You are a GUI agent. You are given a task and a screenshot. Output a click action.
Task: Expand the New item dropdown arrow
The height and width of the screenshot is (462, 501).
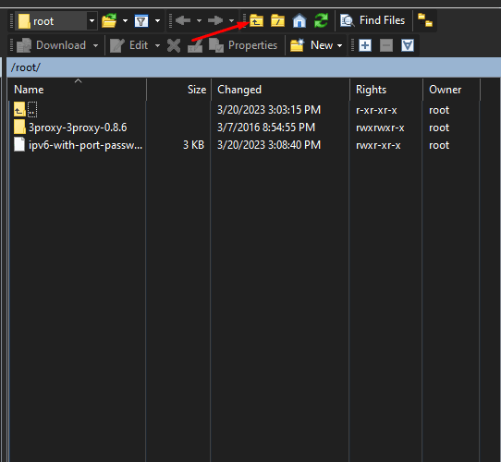pyautogui.click(x=340, y=45)
